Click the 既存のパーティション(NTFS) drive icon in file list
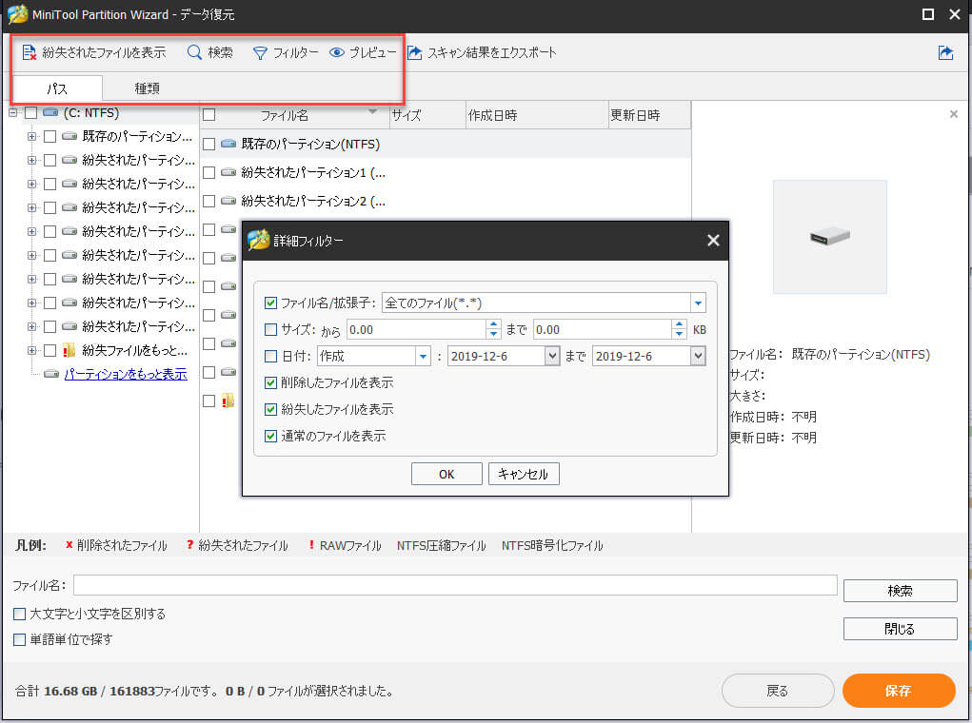 click(x=228, y=144)
